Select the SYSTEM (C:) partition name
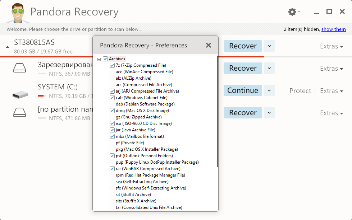Viewport: 352px width, 220px height. (58, 87)
